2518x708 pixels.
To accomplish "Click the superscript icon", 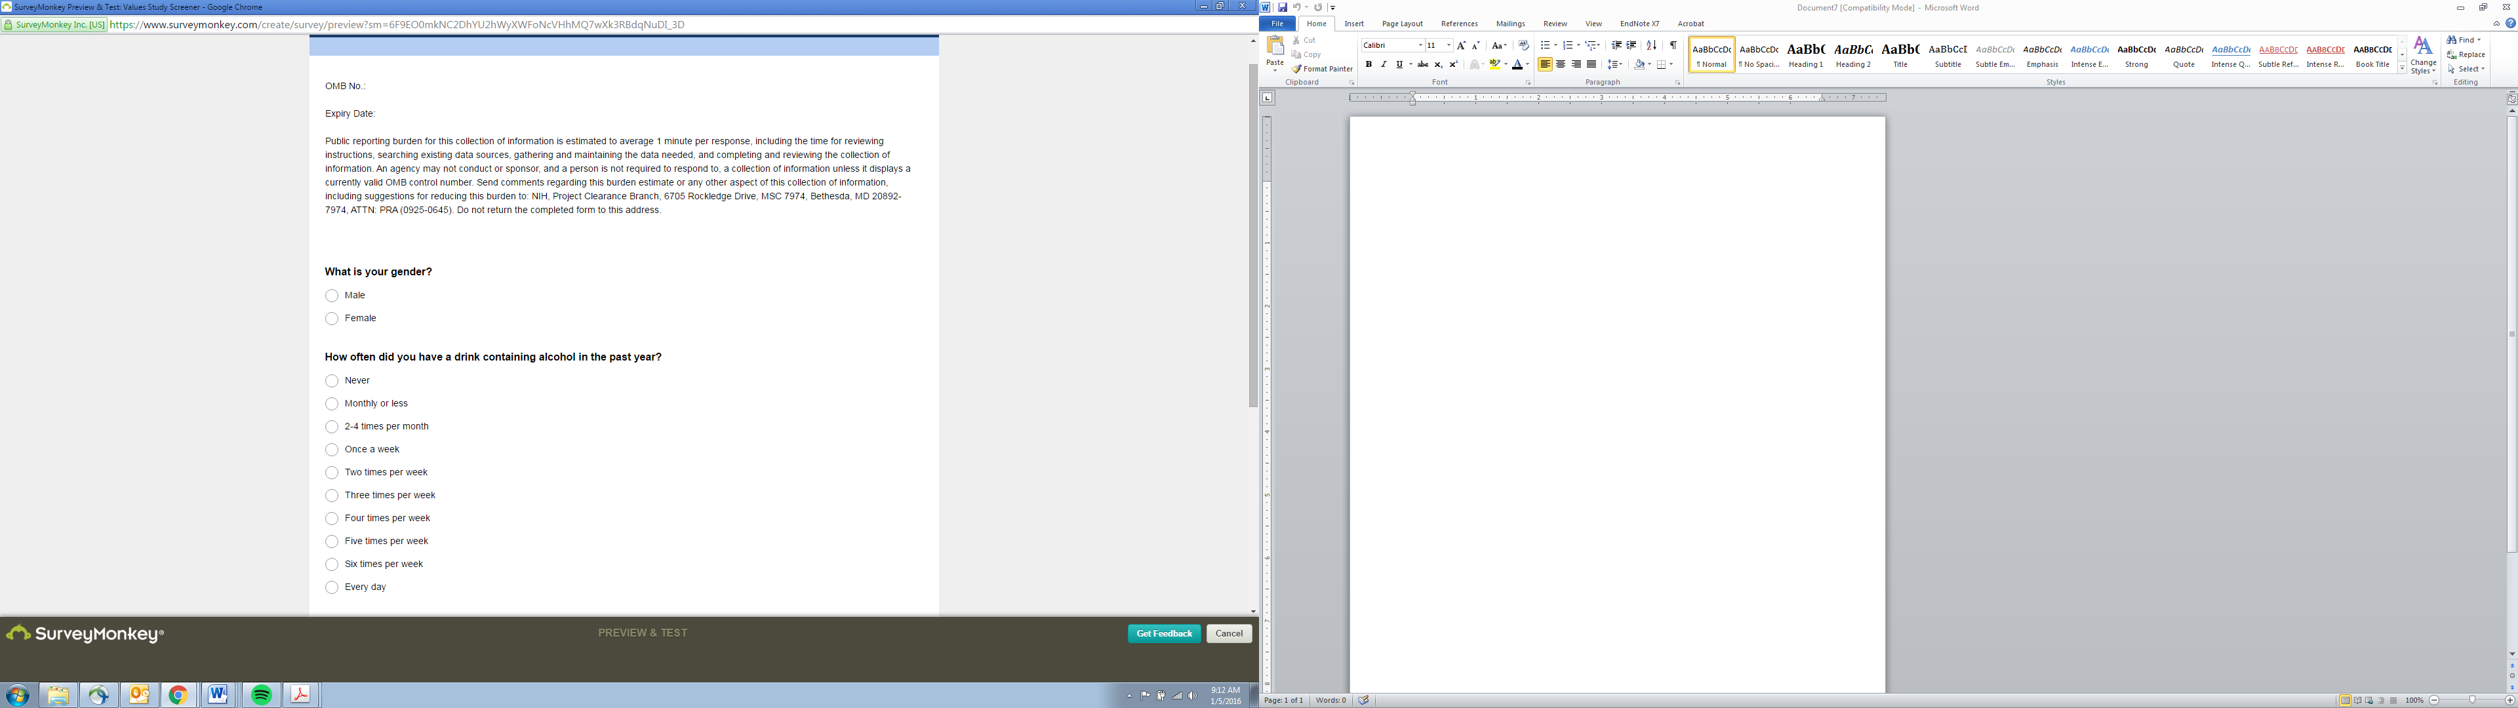I will click(x=1454, y=64).
